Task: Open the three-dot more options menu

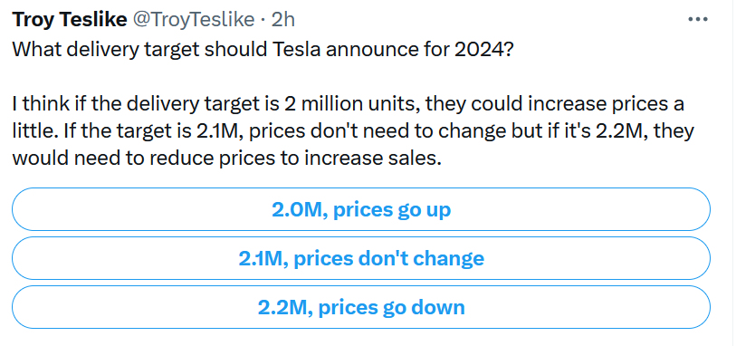Action: pyautogui.click(x=697, y=20)
